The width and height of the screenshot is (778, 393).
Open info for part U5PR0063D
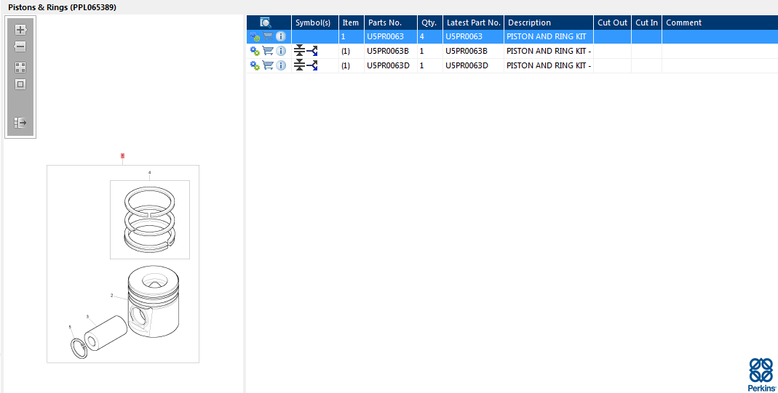(x=281, y=65)
